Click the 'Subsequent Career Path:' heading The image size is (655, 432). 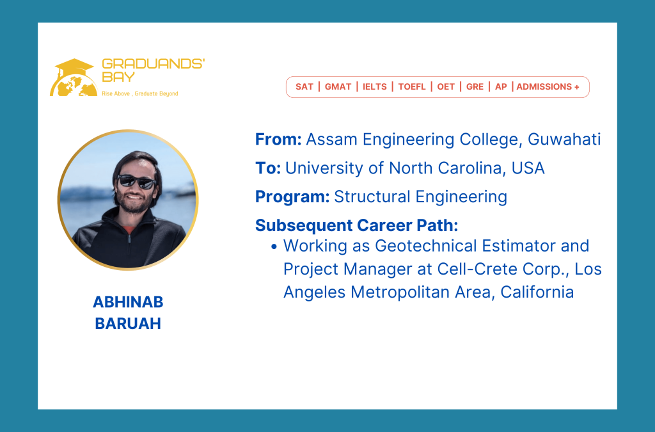[x=356, y=225]
